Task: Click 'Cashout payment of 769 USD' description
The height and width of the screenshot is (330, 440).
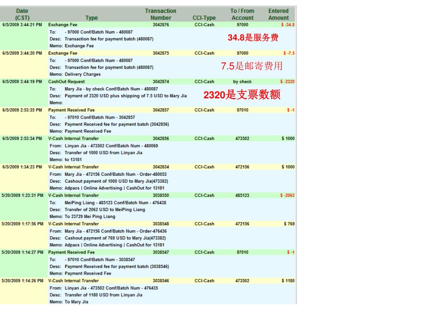Action: tap(115, 238)
